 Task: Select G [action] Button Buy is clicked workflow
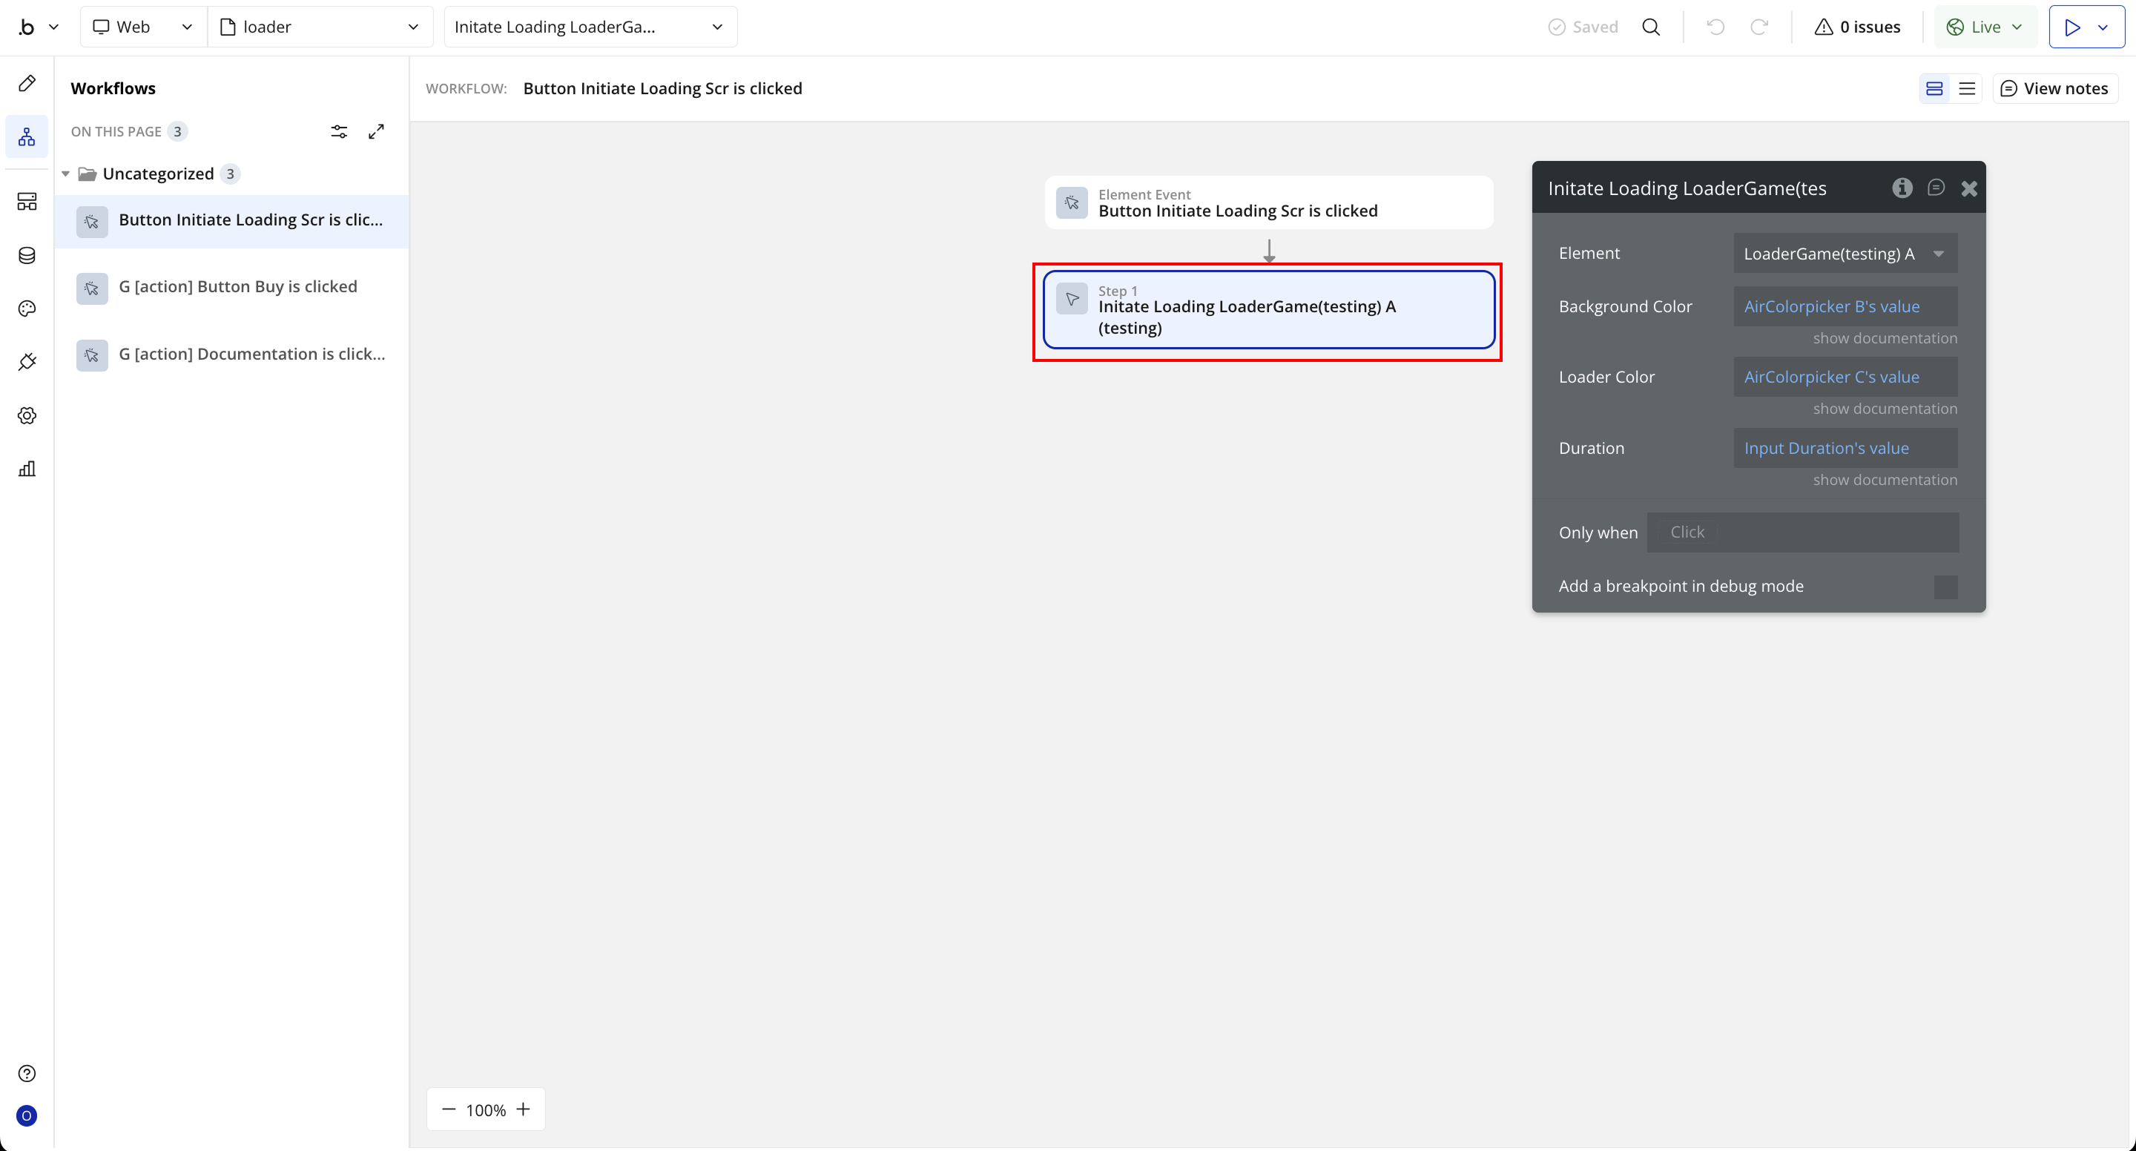tap(238, 287)
